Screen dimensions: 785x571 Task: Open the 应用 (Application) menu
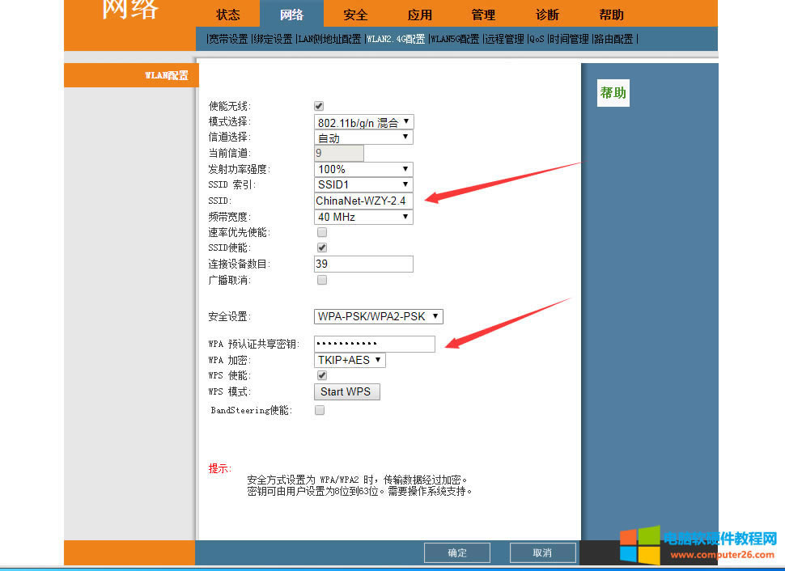click(419, 15)
